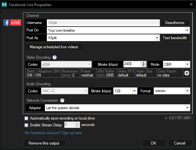Open the network Adapter dropdown

tap(187, 108)
